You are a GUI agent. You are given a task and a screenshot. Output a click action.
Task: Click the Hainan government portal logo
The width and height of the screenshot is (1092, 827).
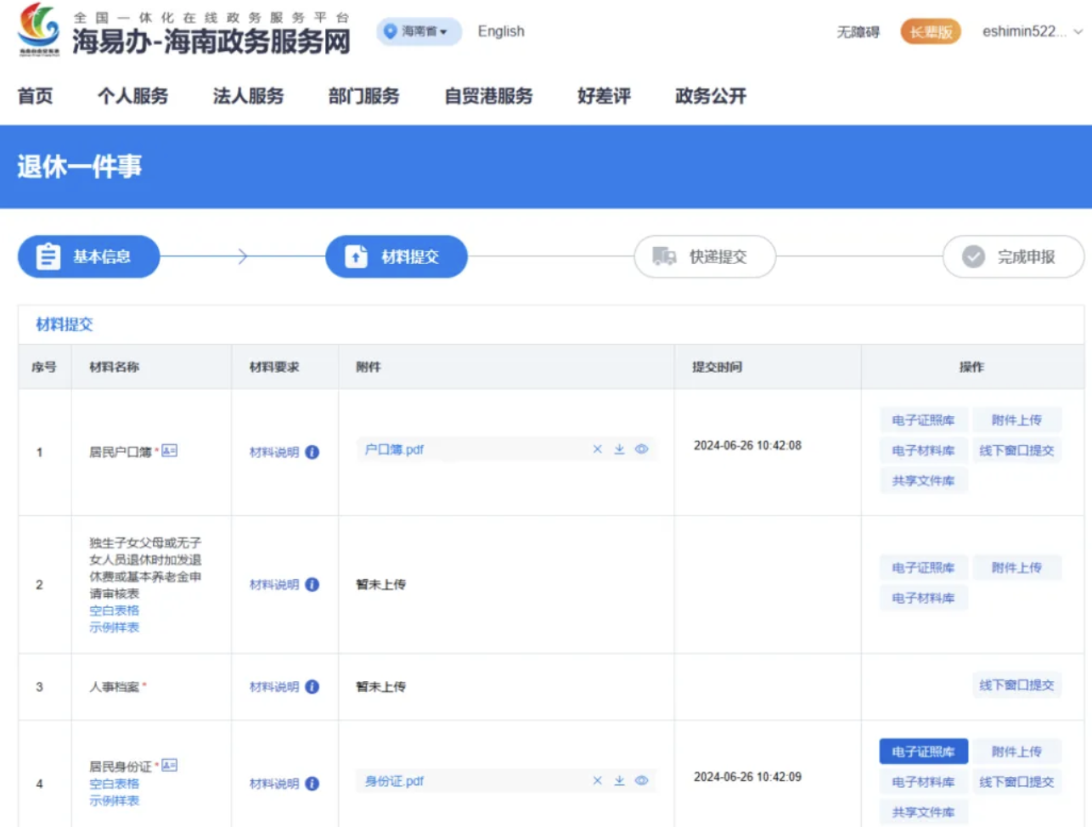click(39, 30)
